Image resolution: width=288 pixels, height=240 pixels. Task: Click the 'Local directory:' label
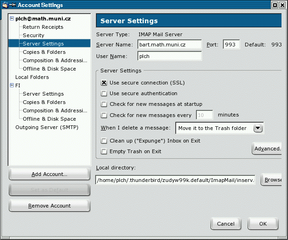[116, 168]
